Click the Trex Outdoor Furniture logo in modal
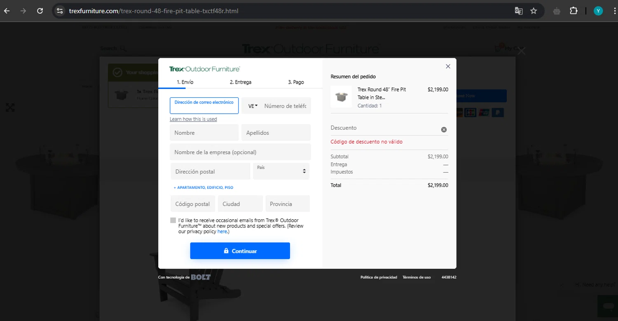Image resolution: width=618 pixels, height=321 pixels. tap(205, 69)
